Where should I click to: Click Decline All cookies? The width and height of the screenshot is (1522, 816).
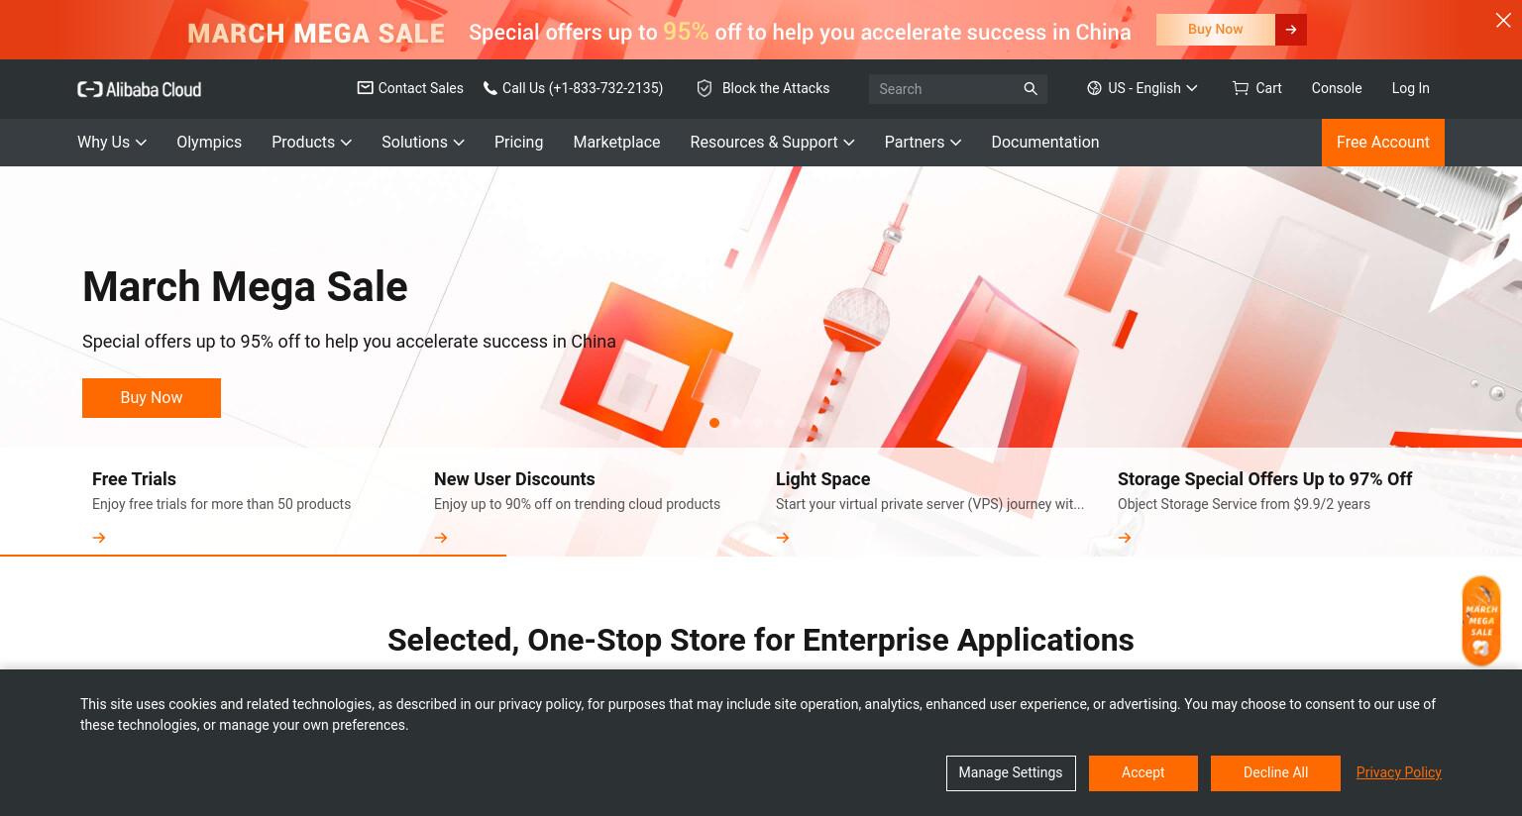pos(1275,773)
